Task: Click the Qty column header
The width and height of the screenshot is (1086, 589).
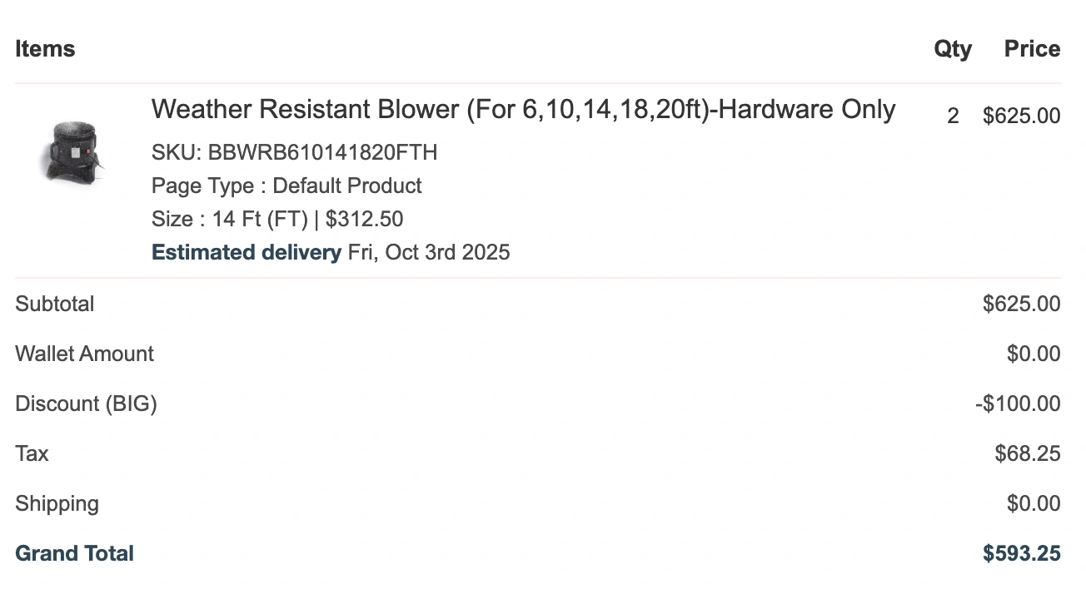Action: [x=952, y=49]
